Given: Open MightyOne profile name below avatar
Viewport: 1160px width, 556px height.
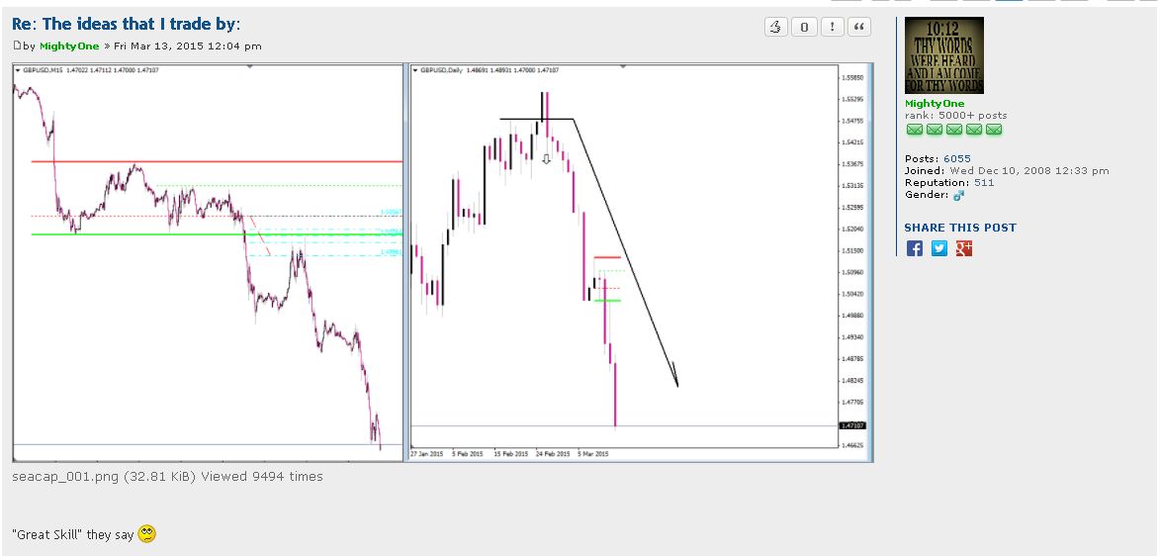Looking at the screenshot, I should click(x=935, y=104).
